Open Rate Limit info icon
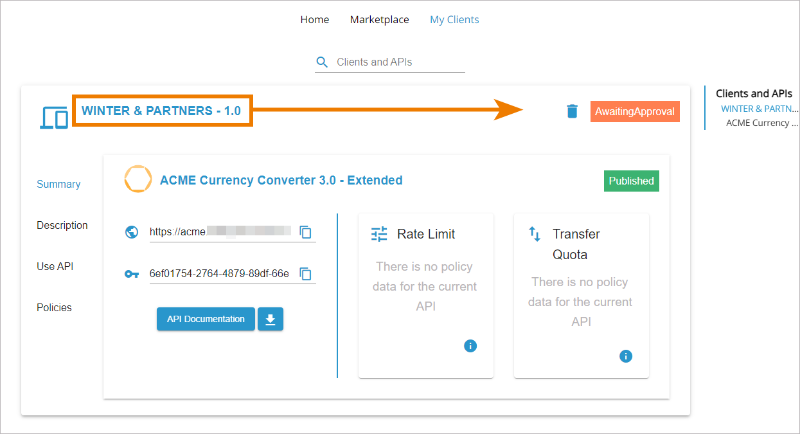 click(x=470, y=346)
